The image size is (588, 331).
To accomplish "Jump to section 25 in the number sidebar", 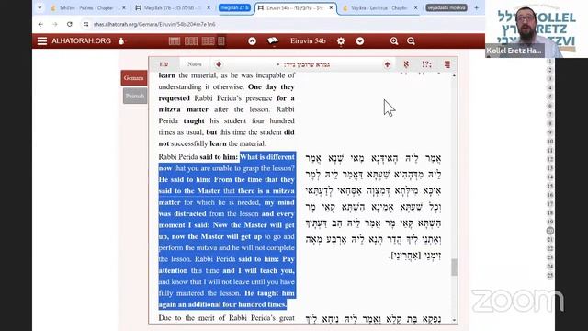I will (549, 275).
